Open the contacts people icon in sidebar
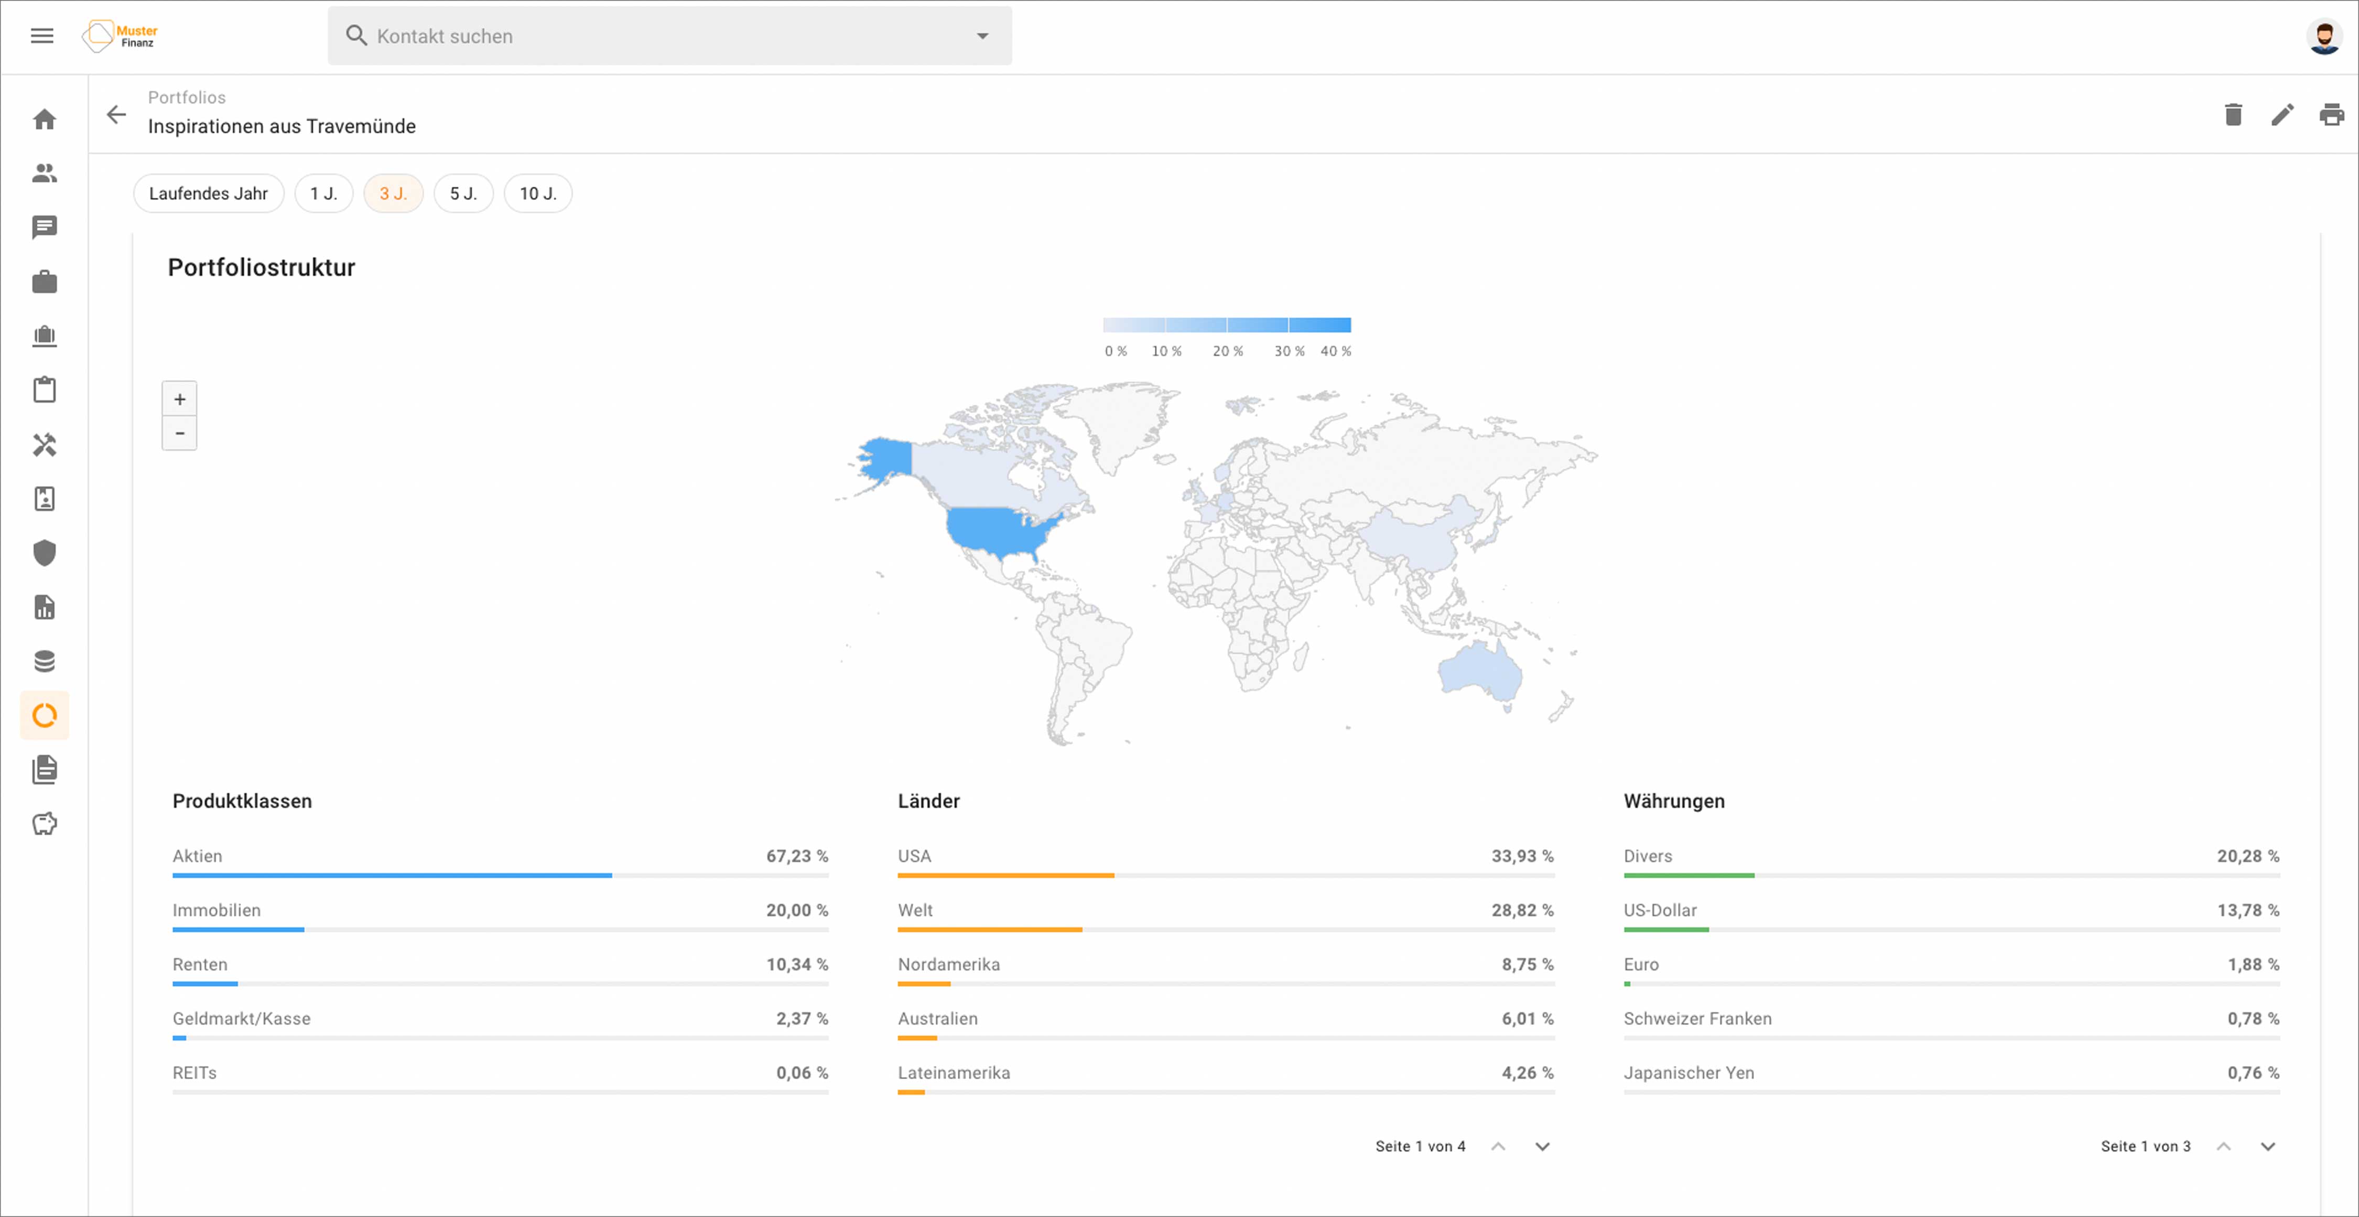The height and width of the screenshot is (1217, 2359). (44, 173)
